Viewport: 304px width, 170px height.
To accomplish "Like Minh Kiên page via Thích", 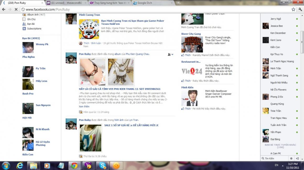I will (x=188, y=109).
